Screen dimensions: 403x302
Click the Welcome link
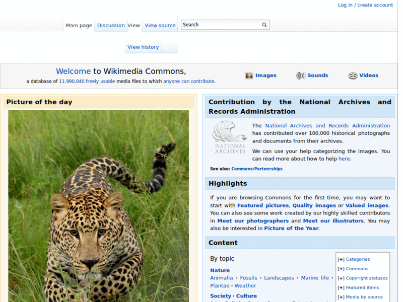tap(73, 71)
